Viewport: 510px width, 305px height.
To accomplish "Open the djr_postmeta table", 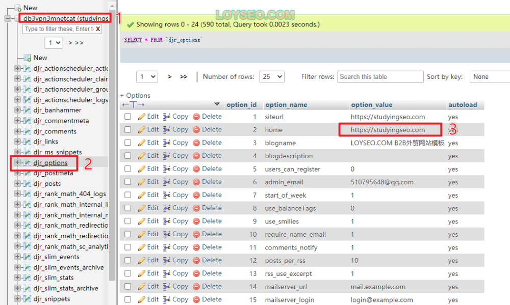I will click(x=53, y=173).
